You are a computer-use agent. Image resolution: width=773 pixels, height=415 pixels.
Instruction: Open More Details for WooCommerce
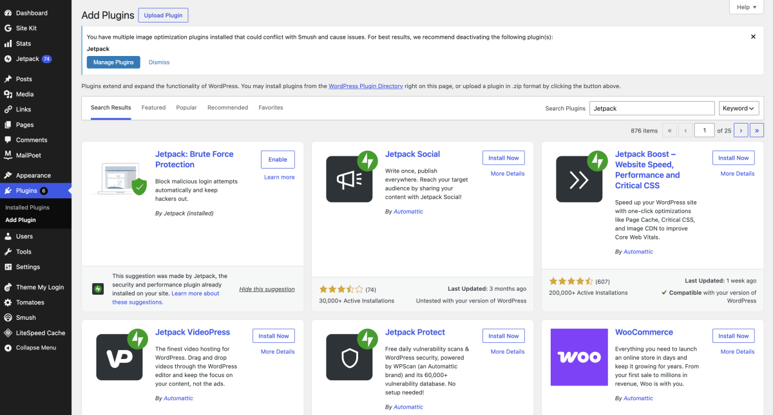738,352
